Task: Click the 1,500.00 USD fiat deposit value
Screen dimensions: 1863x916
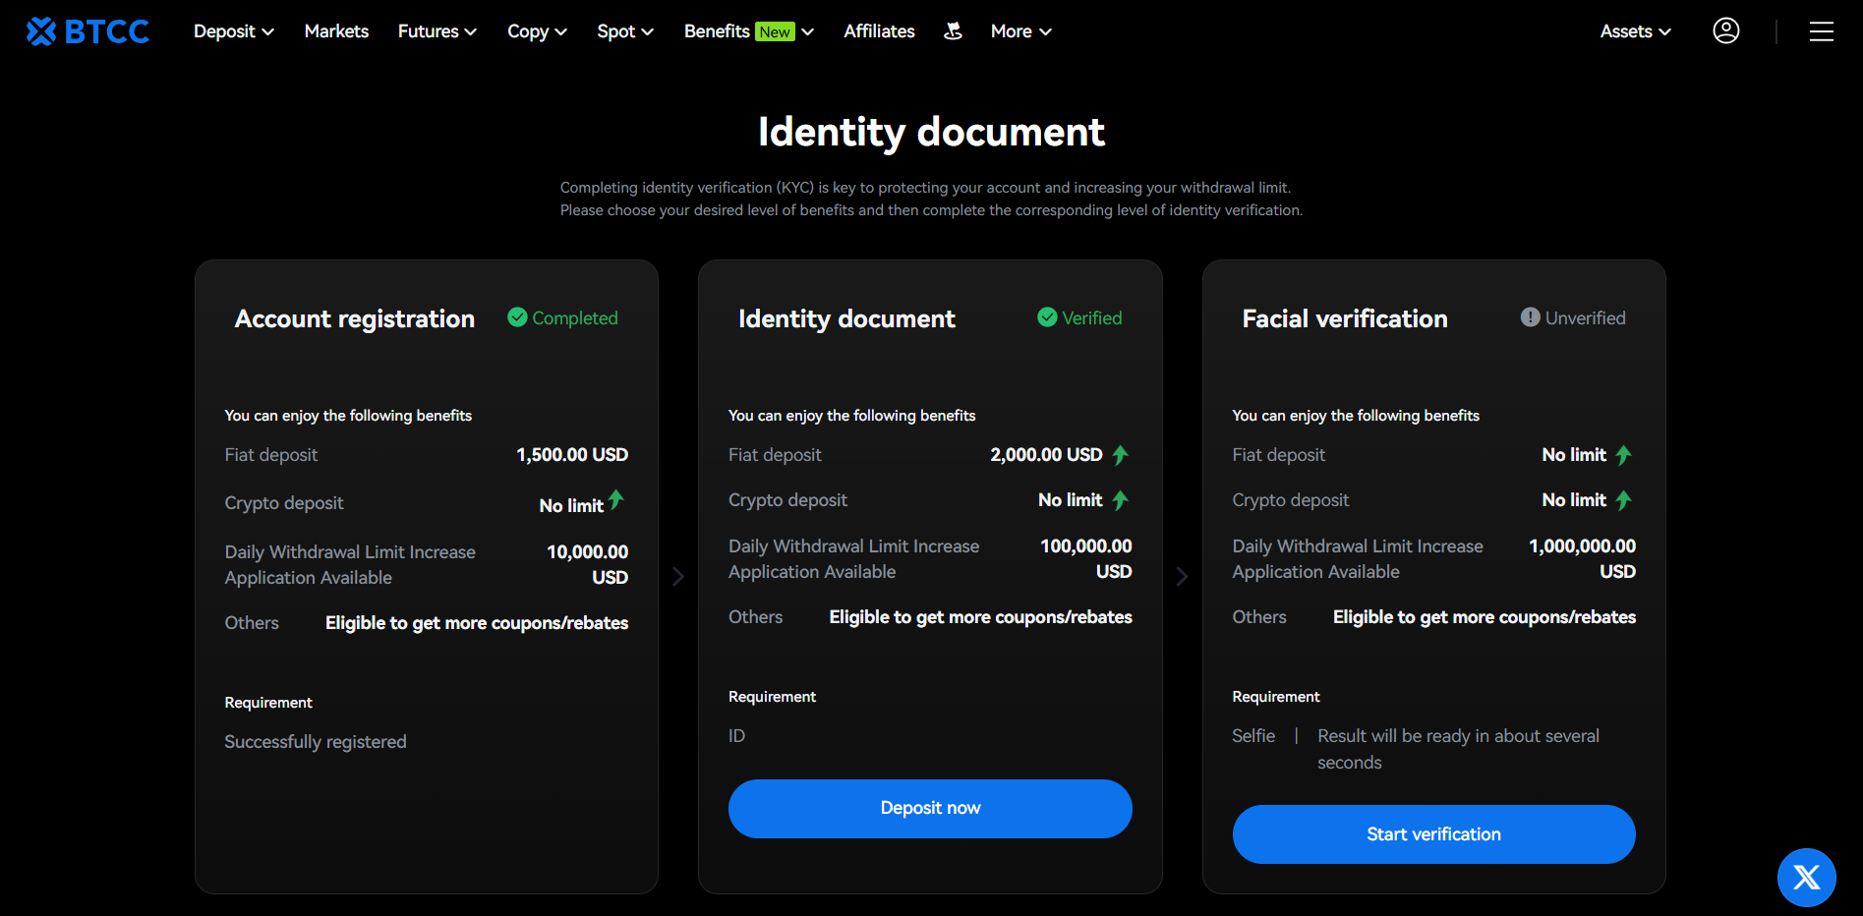Action: [572, 455]
